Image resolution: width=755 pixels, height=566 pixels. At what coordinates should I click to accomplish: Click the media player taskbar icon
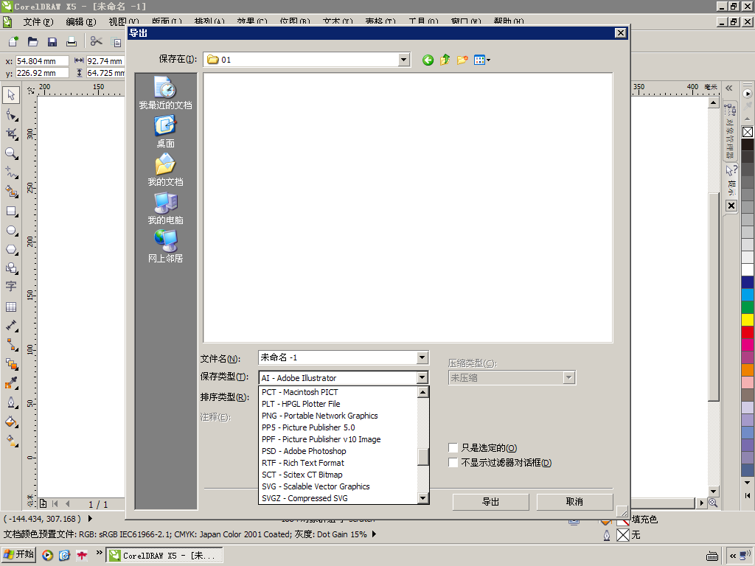[x=47, y=556]
